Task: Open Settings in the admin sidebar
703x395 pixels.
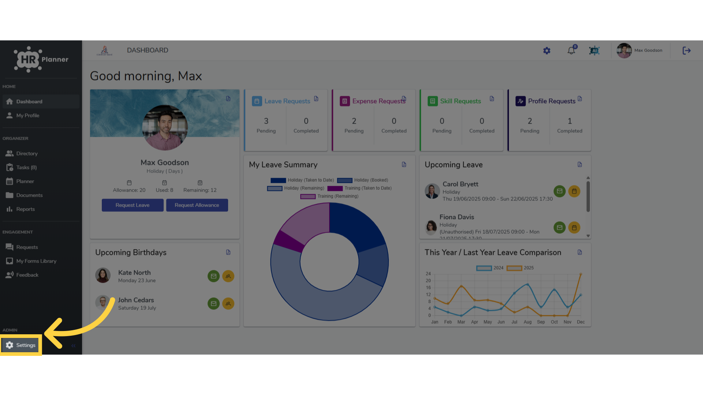Action: [21, 345]
